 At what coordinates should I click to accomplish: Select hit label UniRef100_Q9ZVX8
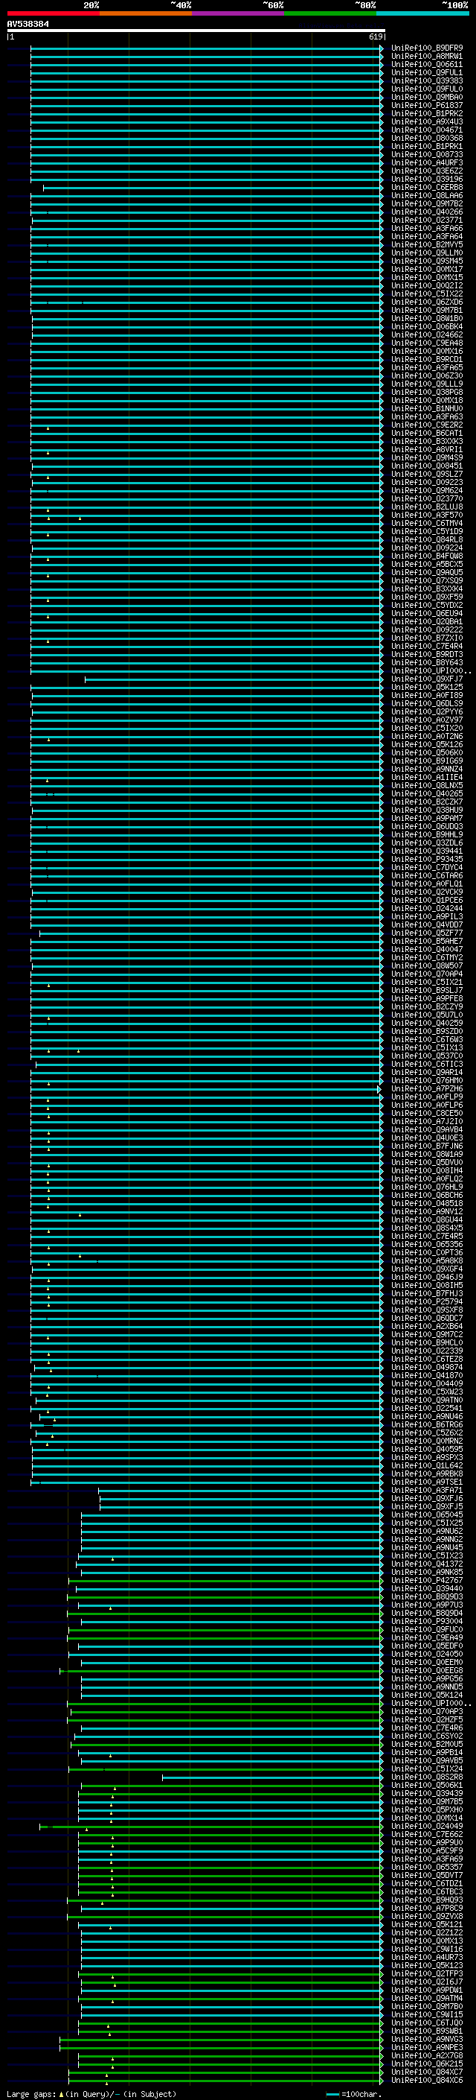pyautogui.click(x=426, y=1917)
